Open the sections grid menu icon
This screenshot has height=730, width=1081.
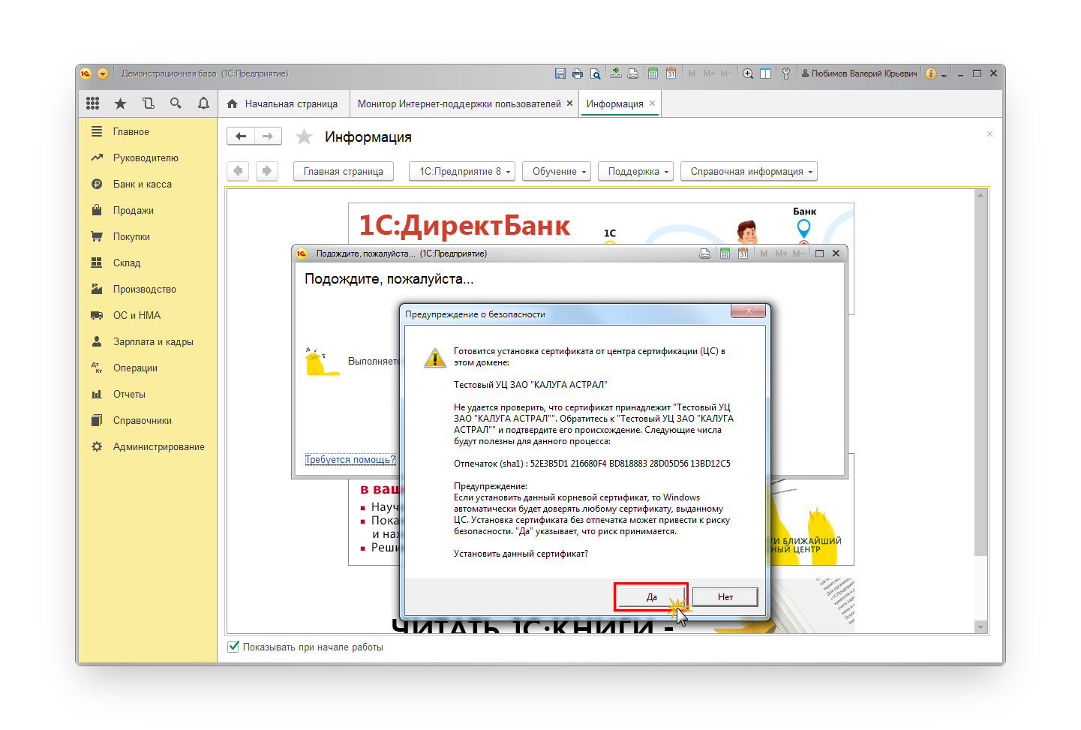(92, 104)
